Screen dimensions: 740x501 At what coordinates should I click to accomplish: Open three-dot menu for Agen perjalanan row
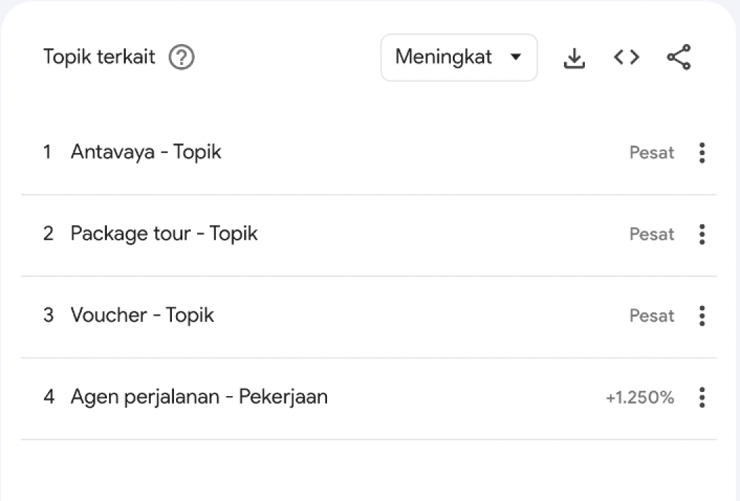click(x=702, y=398)
